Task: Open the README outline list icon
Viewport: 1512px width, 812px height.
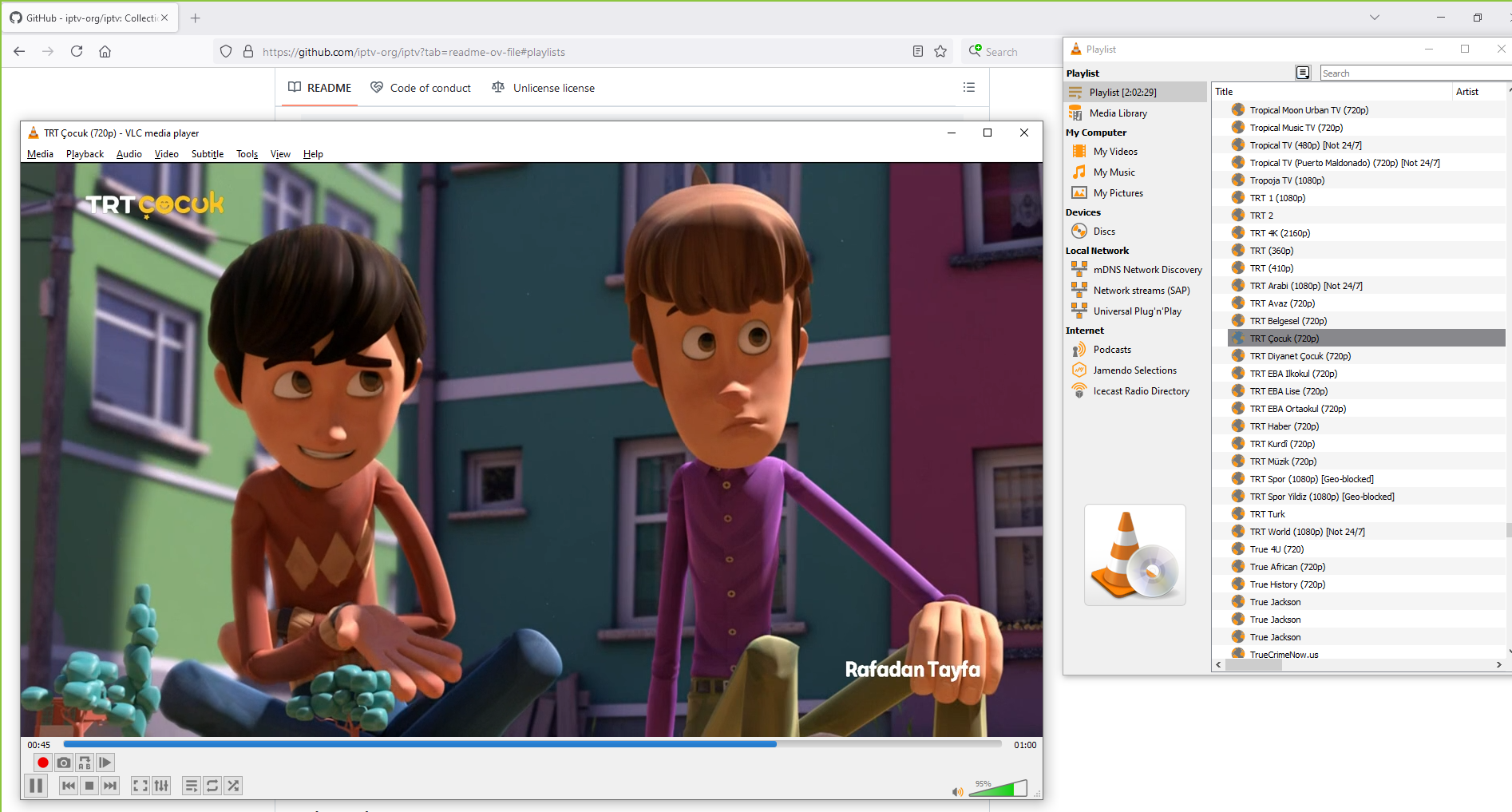Action: tap(969, 87)
